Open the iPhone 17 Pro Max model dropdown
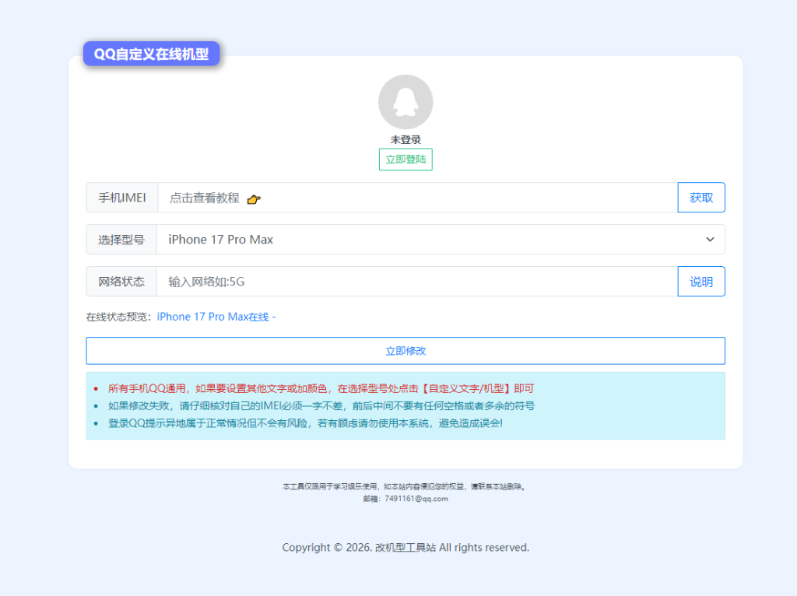The image size is (797, 596). click(x=441, y=240)
